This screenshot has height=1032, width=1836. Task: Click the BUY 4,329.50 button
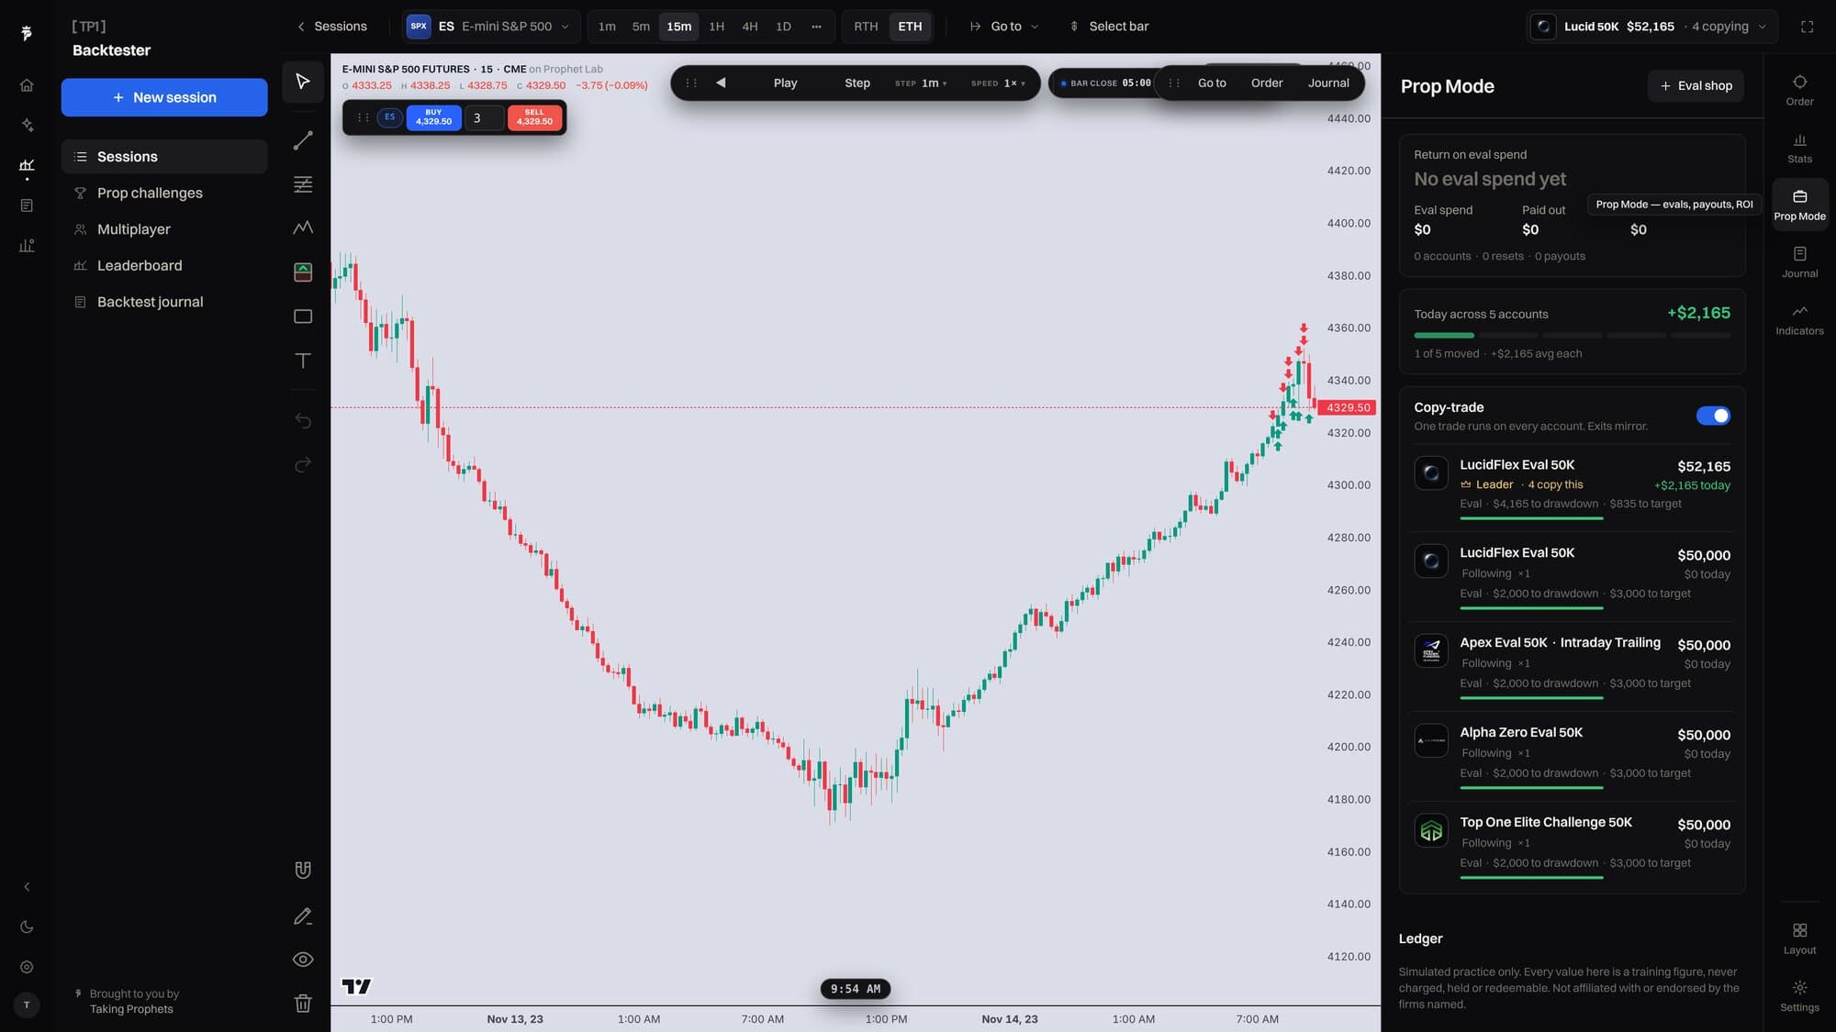point(433,117)
